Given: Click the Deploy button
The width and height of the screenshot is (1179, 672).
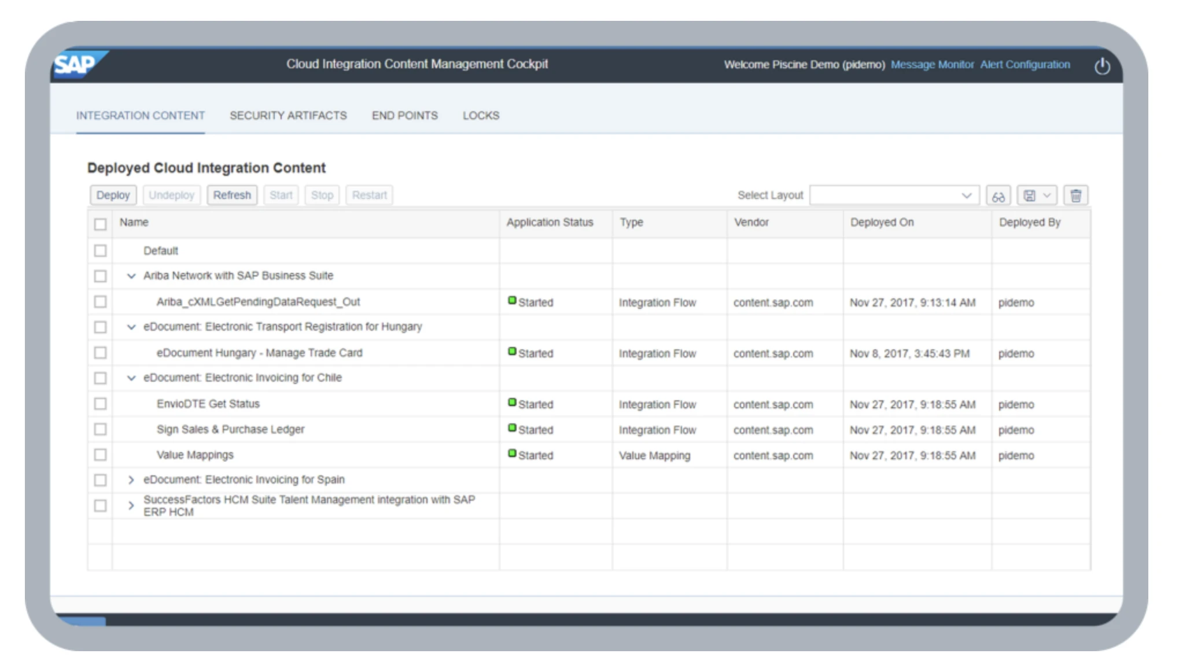Looking at the screenshot, I should [x=113, y=195].
